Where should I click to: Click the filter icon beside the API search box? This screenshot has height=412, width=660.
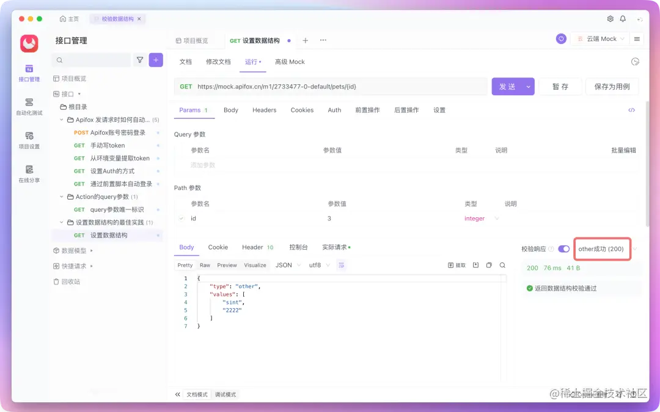click(x=140, y=60)
